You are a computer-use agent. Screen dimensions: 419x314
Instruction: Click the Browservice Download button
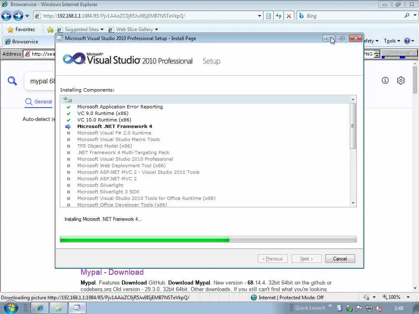(399, 53)
